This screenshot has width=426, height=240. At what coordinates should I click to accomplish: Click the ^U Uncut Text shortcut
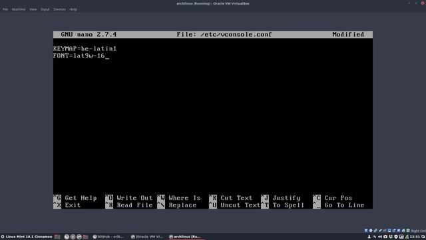[x=234, y=205]
